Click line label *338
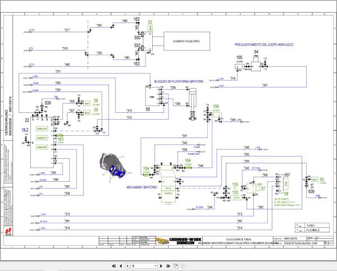337x271 pixels. pyautogui.click(x=67, y=194)
